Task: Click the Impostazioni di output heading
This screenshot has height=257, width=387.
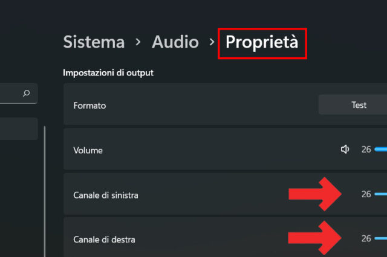Action: click(108, 73)
